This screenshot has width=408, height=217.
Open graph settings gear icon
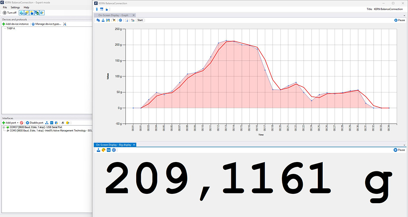[x=120, y=20]
